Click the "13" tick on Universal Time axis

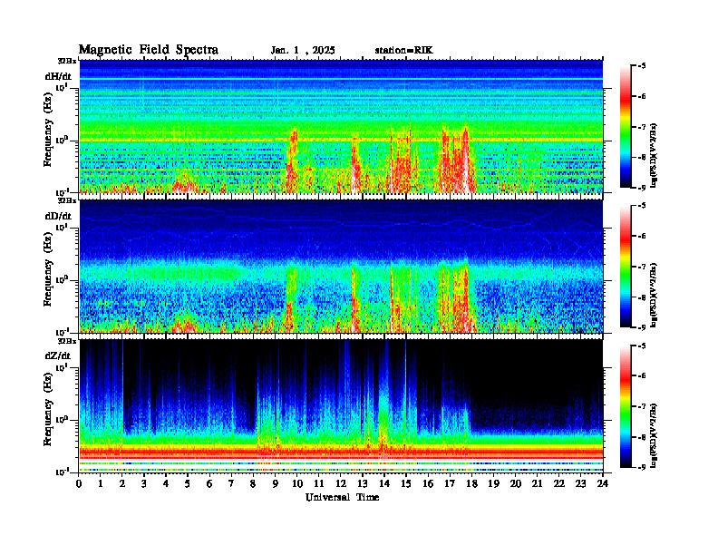(x=363, y=483)
